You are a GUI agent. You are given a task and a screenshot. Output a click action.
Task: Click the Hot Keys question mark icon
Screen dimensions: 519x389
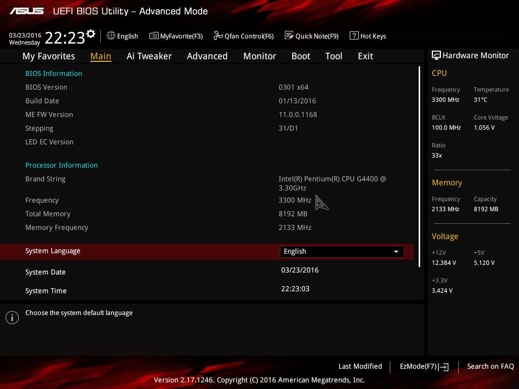[x=354, y=35]
